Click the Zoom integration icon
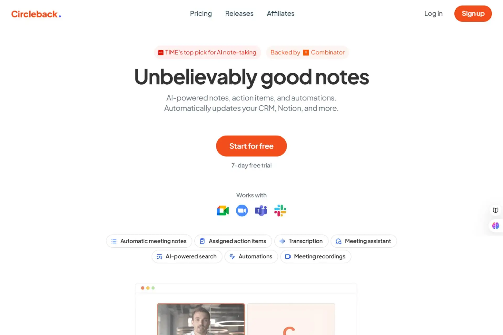Screen dimensions: 503x335 242,210
